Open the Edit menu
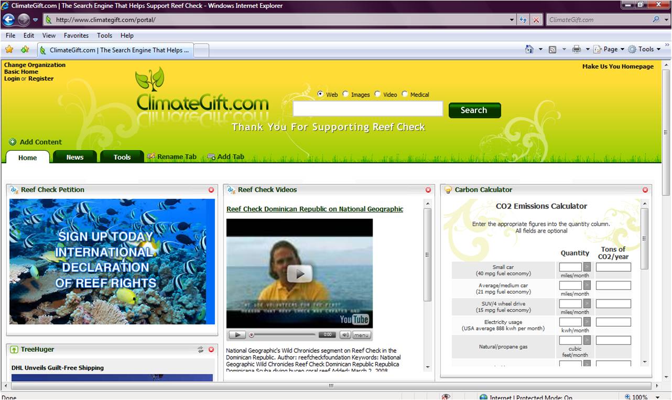 (x=29, y=36)
